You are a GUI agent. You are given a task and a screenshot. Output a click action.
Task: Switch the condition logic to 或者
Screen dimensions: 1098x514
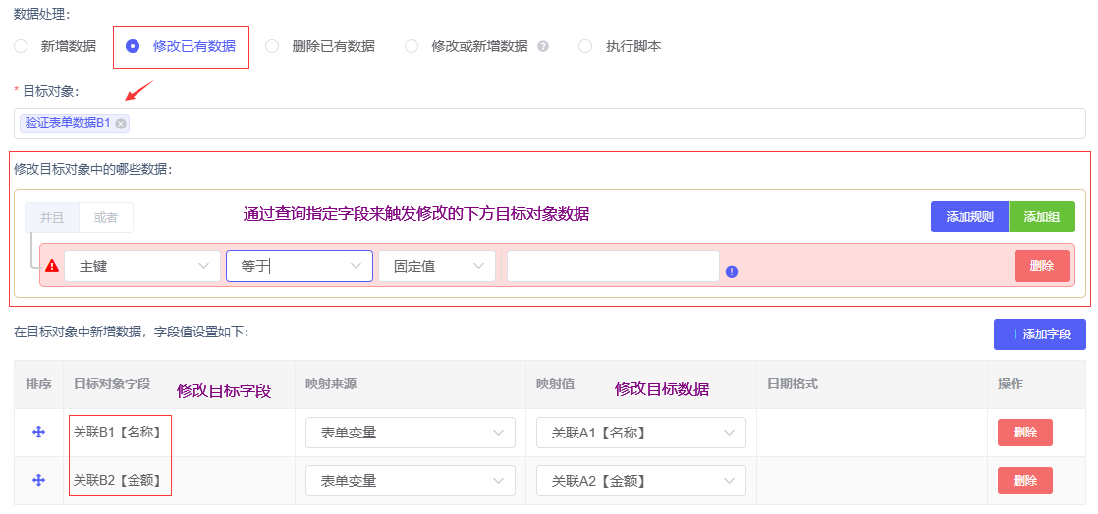(x=105, y=218)
